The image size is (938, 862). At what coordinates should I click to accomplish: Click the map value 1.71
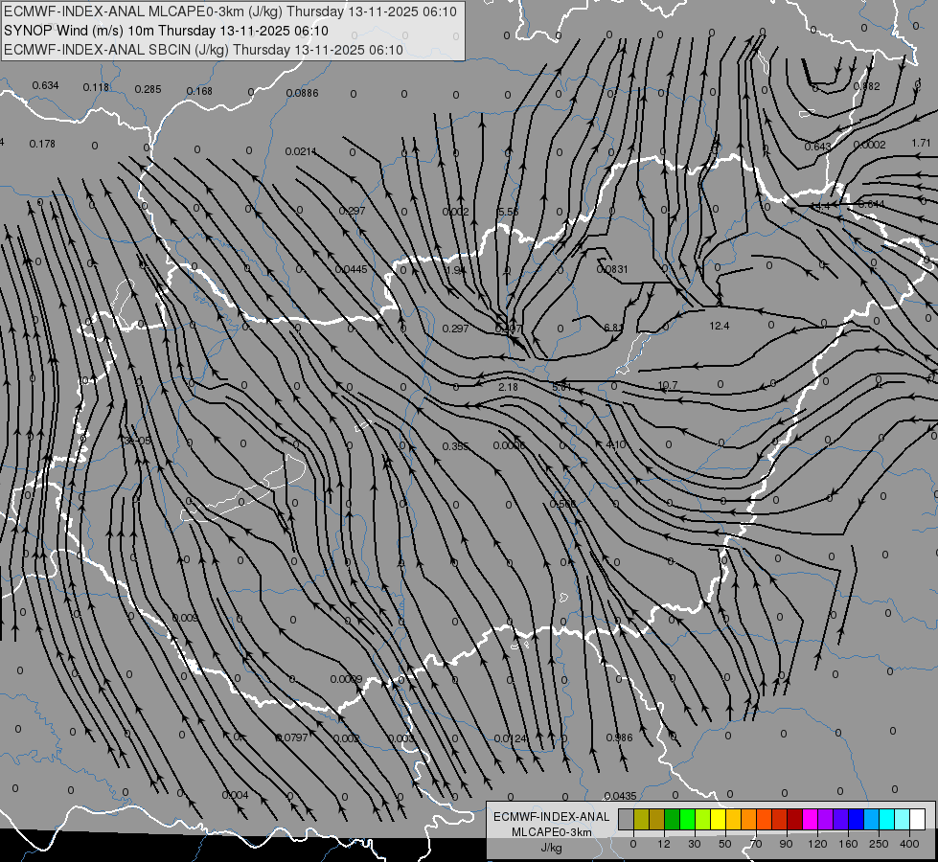(922, 143)
